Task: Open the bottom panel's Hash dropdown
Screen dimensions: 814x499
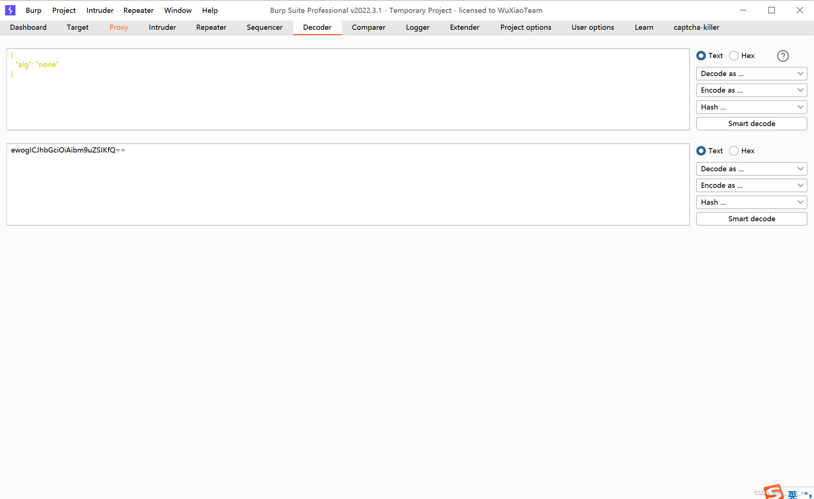Action: click(751, 202)
